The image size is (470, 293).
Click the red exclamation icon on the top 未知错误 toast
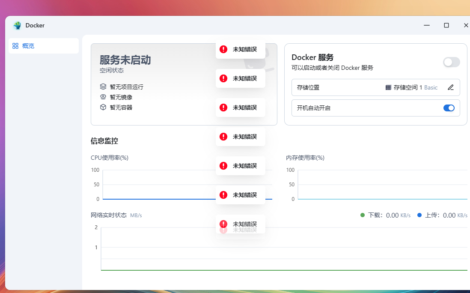click(223, 49)
